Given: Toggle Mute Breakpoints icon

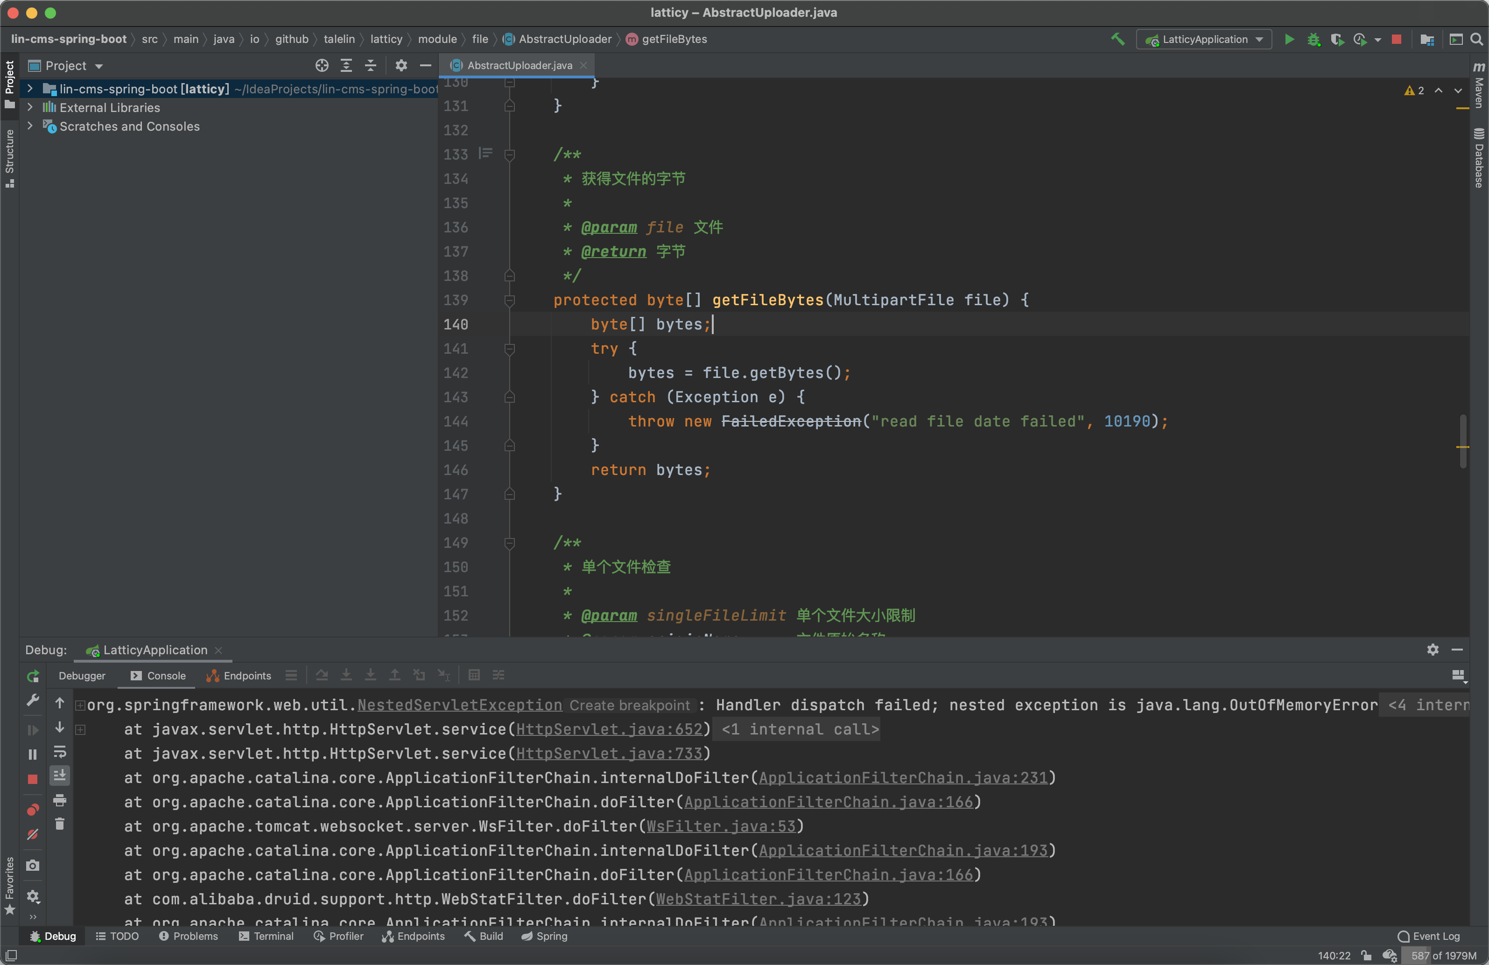Looking at the screenshot, I should click(x=33, y=835).
